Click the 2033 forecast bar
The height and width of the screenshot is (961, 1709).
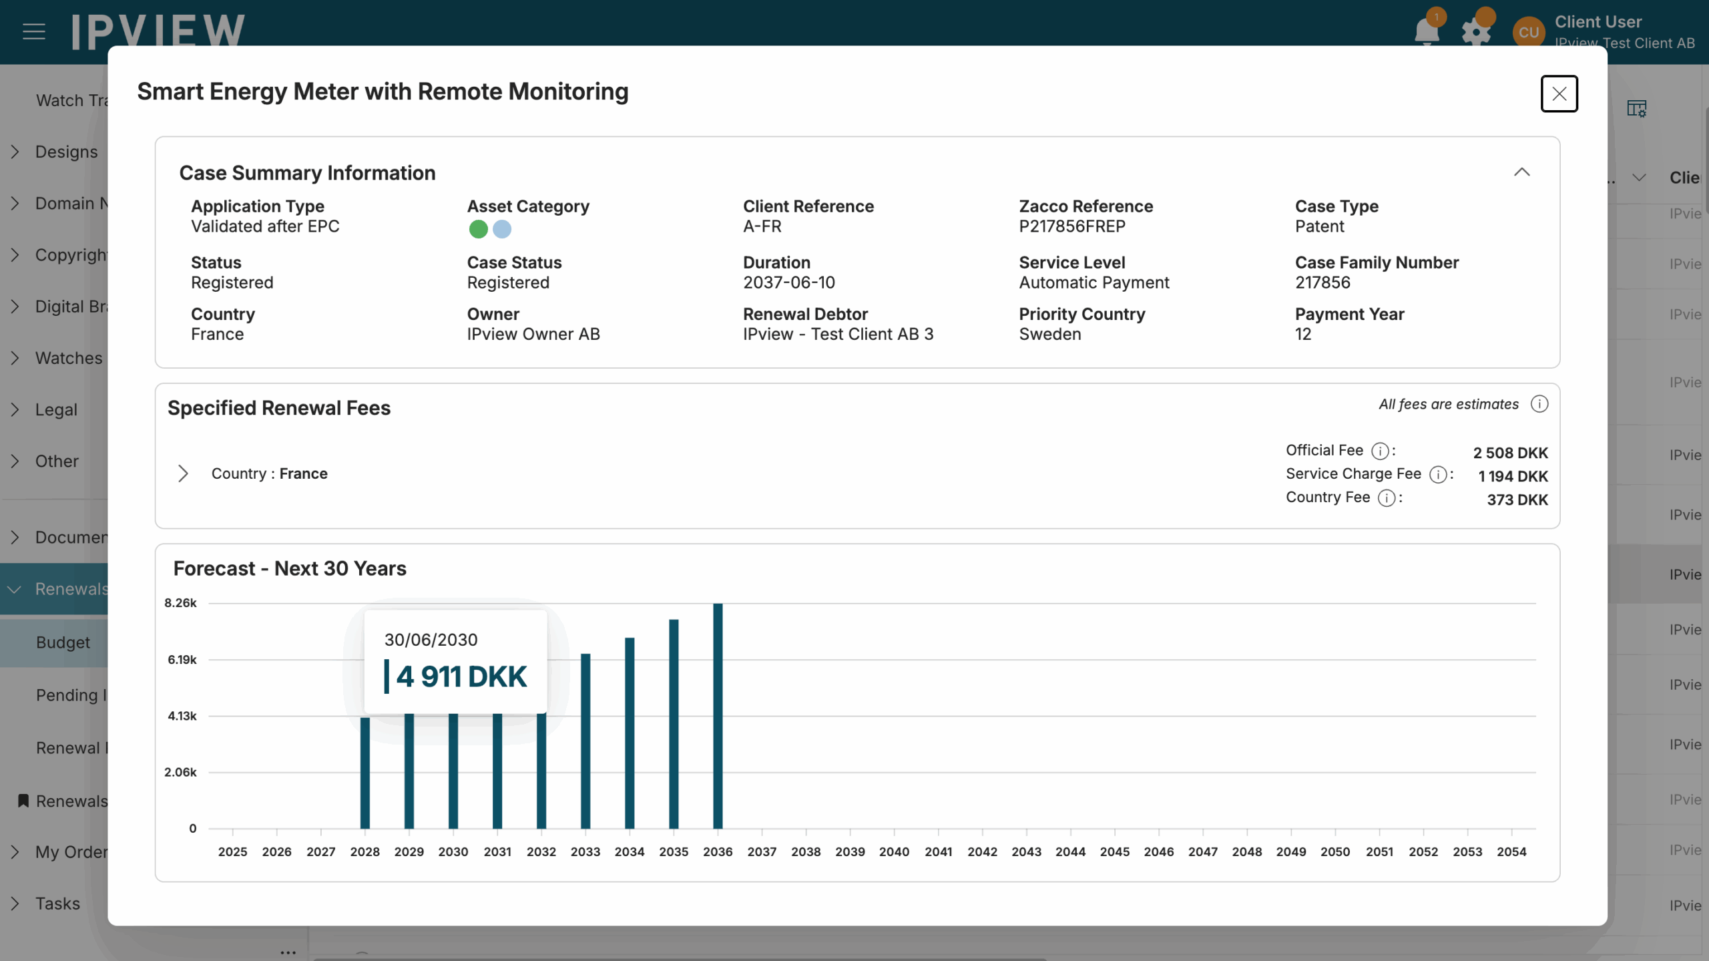click(x=585, y=741)
